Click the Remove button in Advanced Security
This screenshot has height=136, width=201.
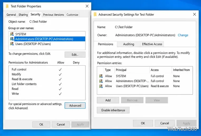(132, 100)
